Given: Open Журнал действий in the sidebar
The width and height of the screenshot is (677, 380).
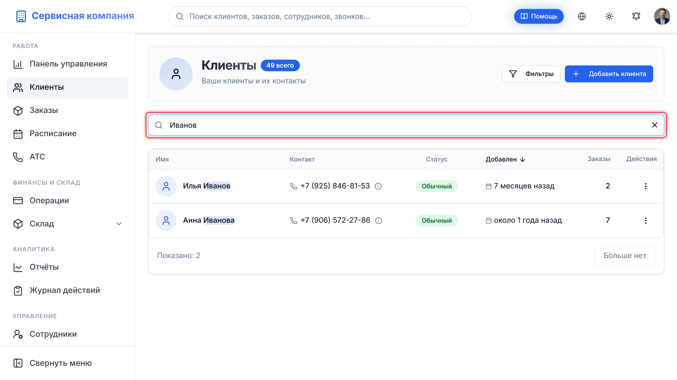Looking at the screenshot, I should 67,291.
